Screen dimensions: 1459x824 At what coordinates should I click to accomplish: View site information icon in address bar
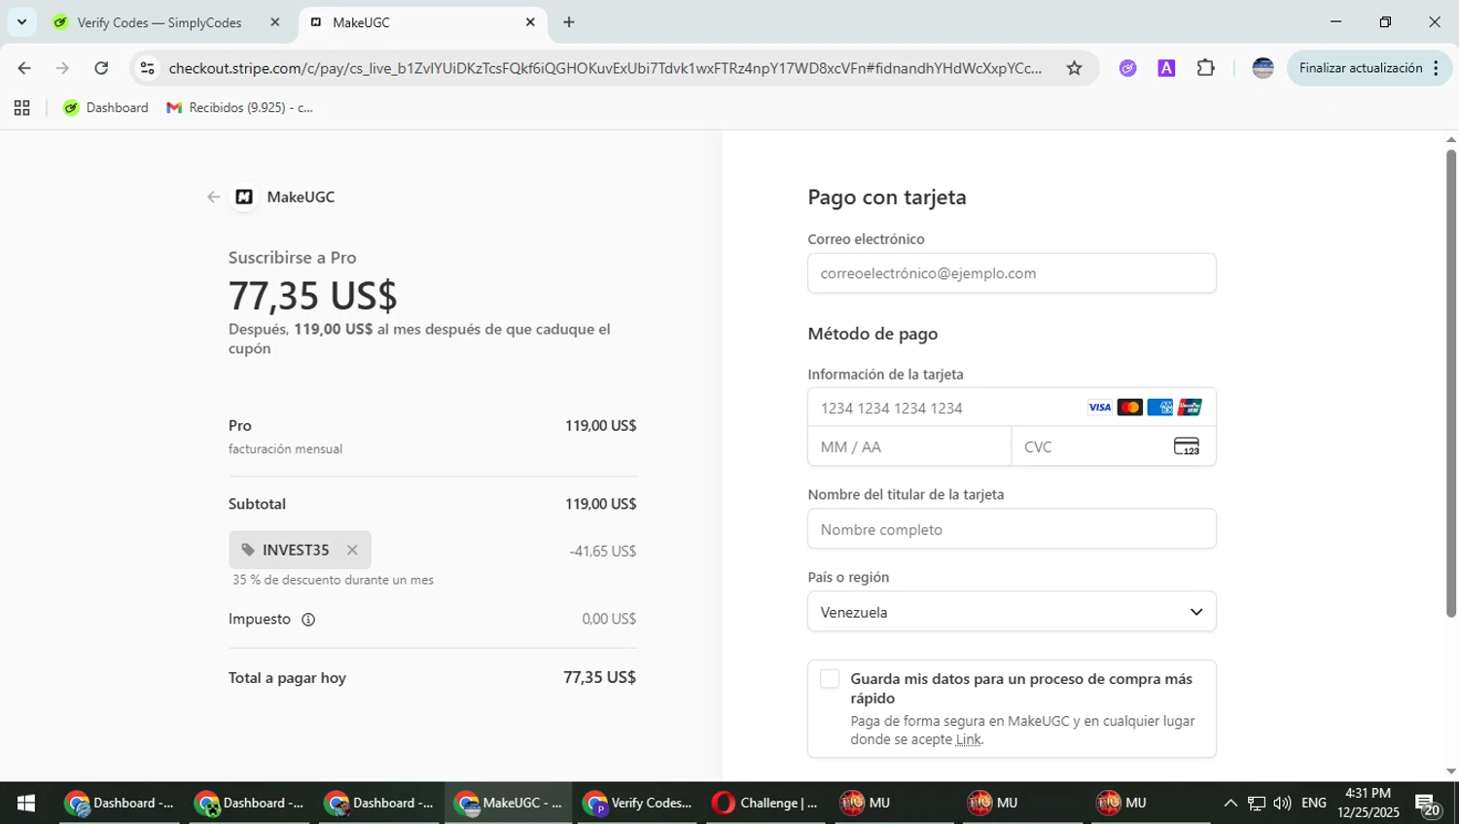pos(148,68)
